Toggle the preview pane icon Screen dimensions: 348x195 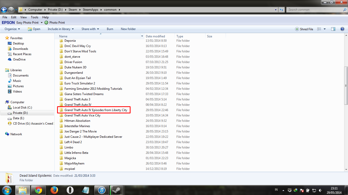pyautogui.click(x=333, y=29)
